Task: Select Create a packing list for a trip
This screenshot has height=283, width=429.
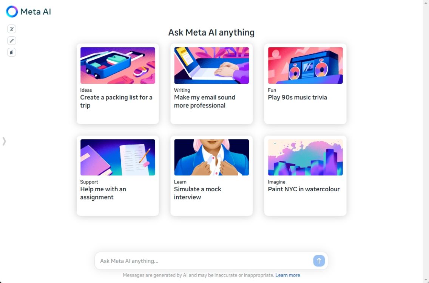Action: click(x=118, y=84)
